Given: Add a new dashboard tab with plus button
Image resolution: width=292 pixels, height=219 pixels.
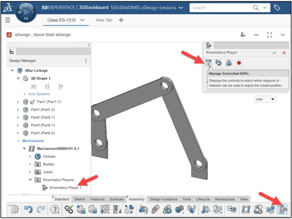Looking at the screenshot, I should [x=121, y=20].
